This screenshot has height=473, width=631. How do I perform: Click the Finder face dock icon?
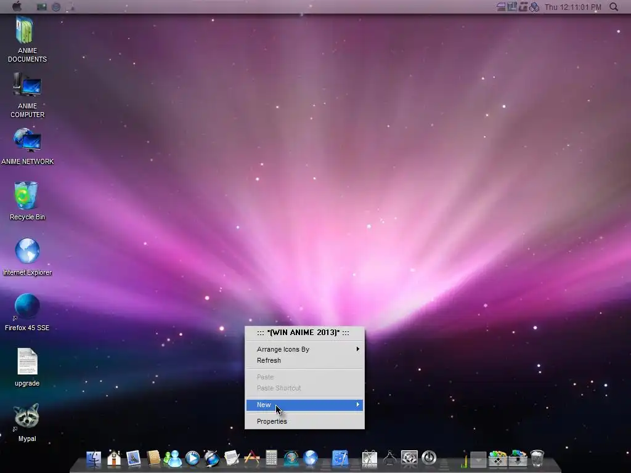(x=94, y=458)
